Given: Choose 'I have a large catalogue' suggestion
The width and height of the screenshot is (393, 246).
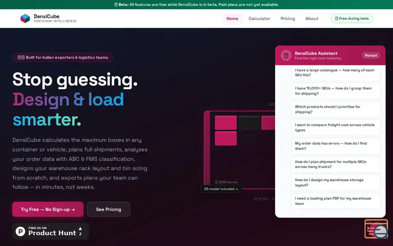Looking at the screenshot, I should [x=336, y=72].
